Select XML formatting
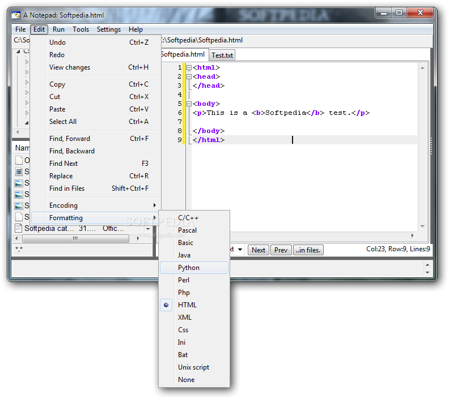The width and height of the screenshot is (449, 399). (x=194, y=318)
